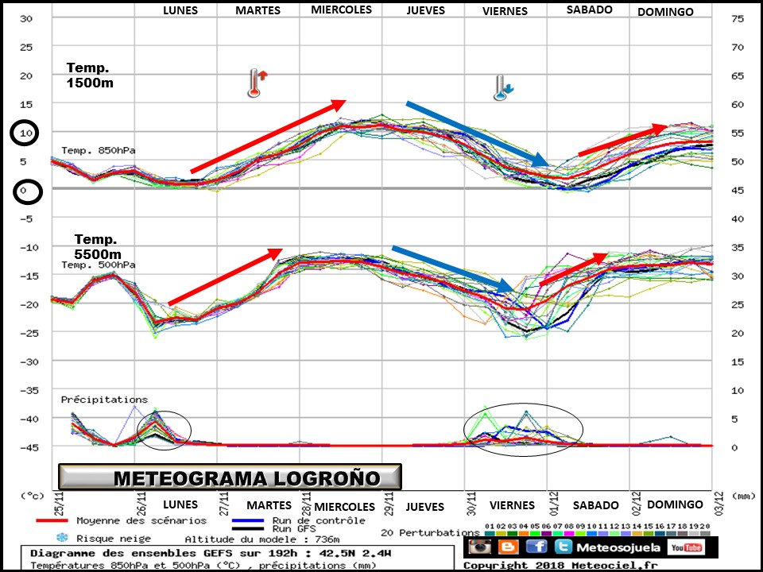Image resolution: width=763 pixels, height=572 pixels.
Task: Click the (°c) unit label
Action: point(32,496)
